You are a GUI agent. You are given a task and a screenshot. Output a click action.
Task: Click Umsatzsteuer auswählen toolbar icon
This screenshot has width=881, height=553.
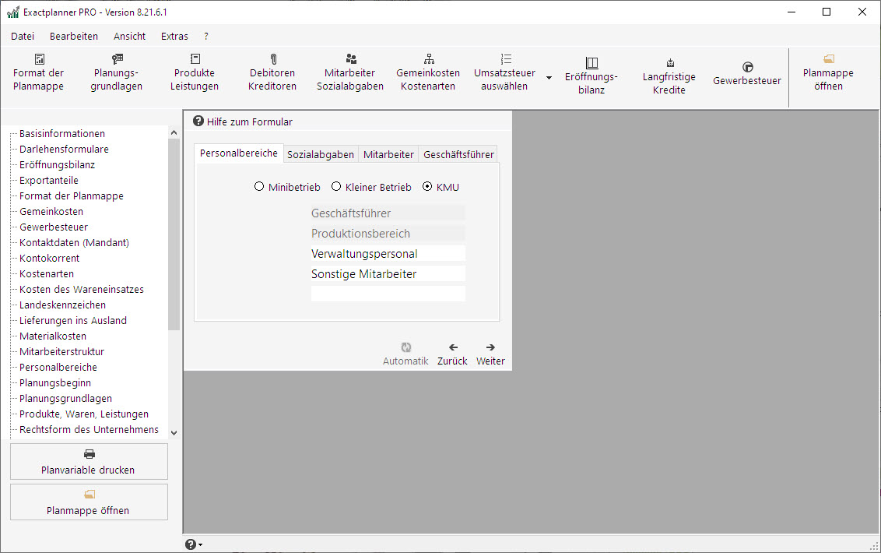coord(506,59)
